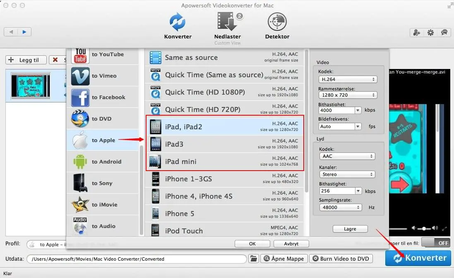The height and width of the screenshot is (278, 454).
Task: Click Burn Video to DVD button
Action: click(341, 259)
